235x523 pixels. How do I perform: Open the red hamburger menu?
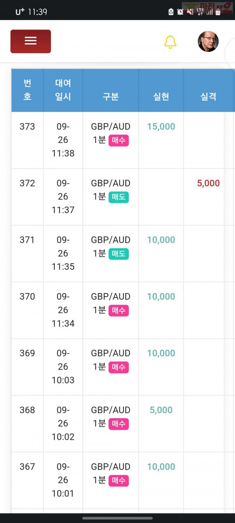pyautogui.click(x=31, y=41)
